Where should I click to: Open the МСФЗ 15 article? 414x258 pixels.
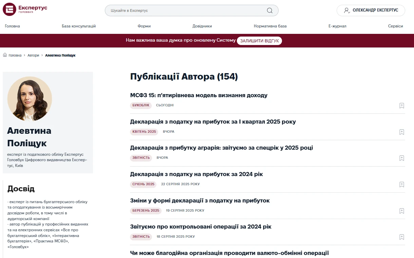coord(199,95)
